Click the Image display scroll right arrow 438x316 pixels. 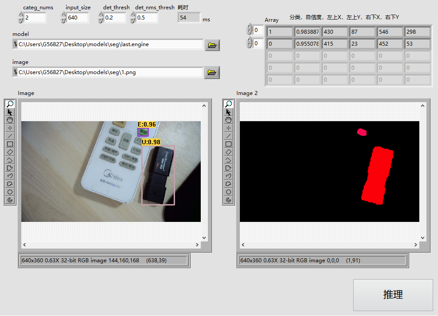coord(197,245)
